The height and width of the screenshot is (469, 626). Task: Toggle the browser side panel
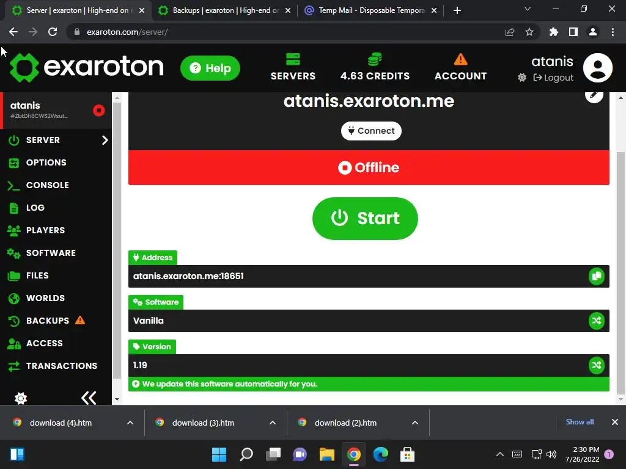[x=573, y=32]
